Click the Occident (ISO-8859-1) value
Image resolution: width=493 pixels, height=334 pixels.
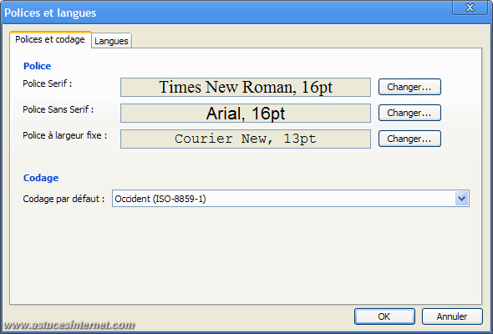(160, 199)
